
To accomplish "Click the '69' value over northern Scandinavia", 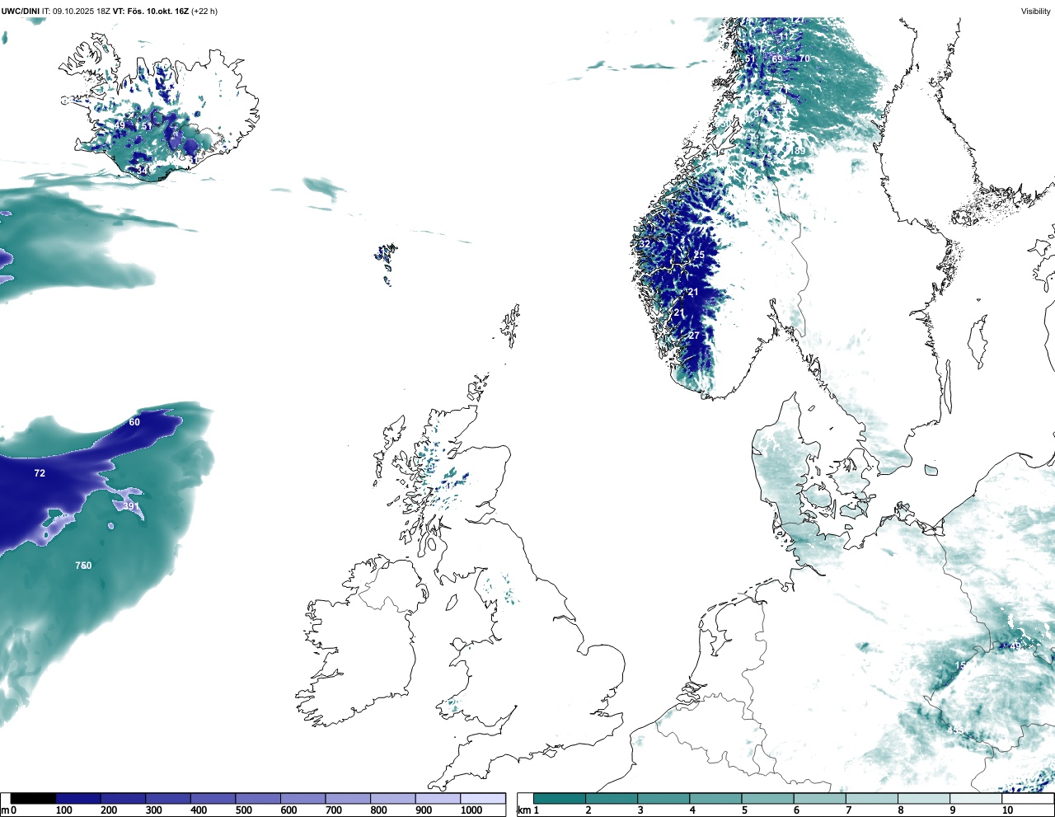I will coord(777,59).
